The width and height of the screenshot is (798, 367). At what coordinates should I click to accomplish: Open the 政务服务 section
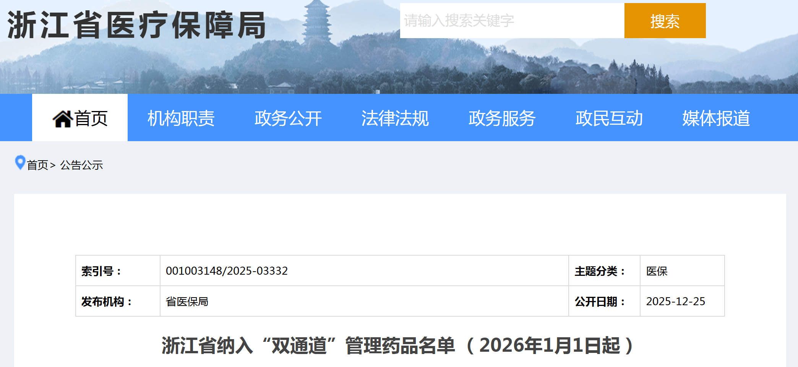[x=501, y=119]
